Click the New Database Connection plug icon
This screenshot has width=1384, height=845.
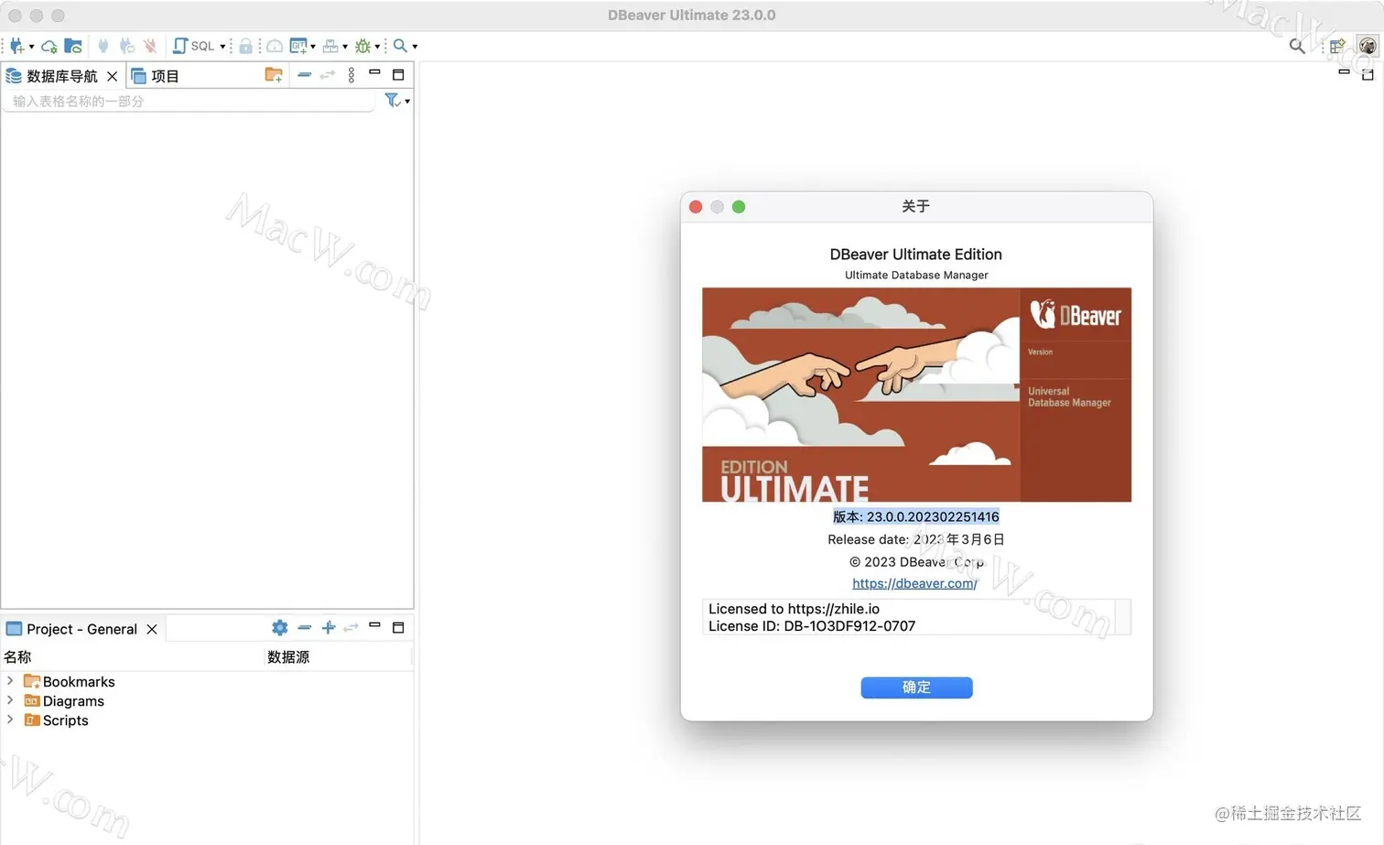tap(16, 46)
